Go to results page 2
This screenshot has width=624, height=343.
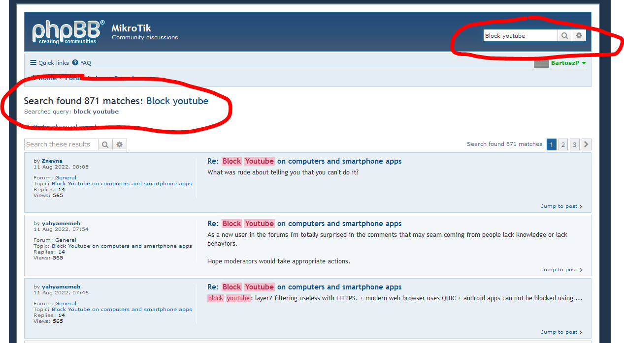tap(563, 144)
